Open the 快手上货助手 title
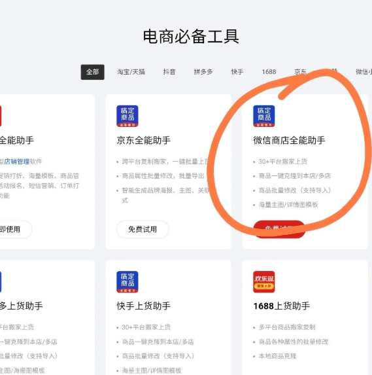This screenshot has width=372, height=375. point(144,306)
